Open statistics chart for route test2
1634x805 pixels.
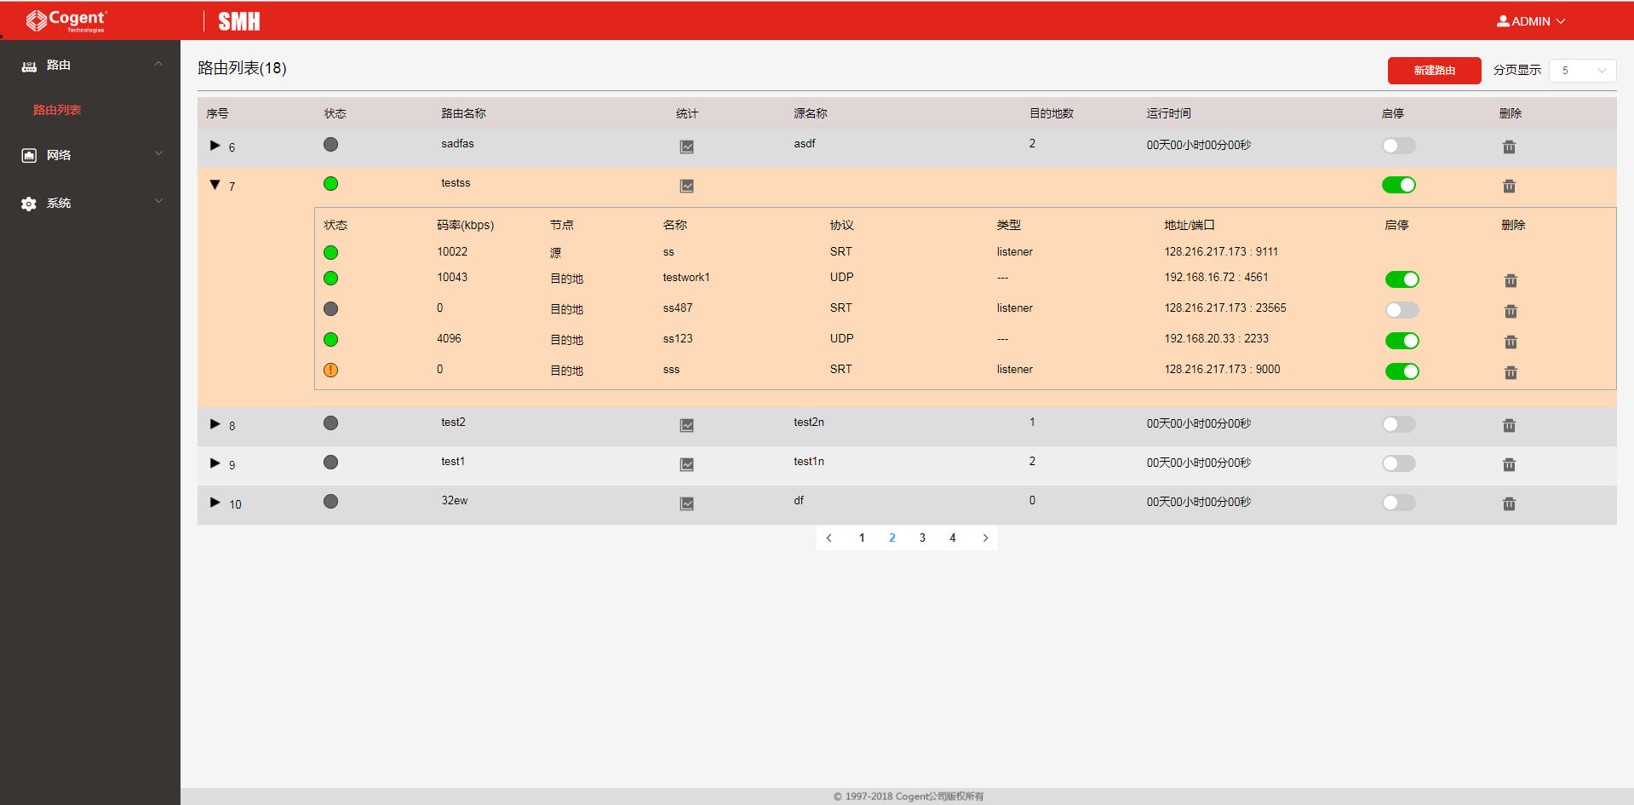[x=686, y=425]
